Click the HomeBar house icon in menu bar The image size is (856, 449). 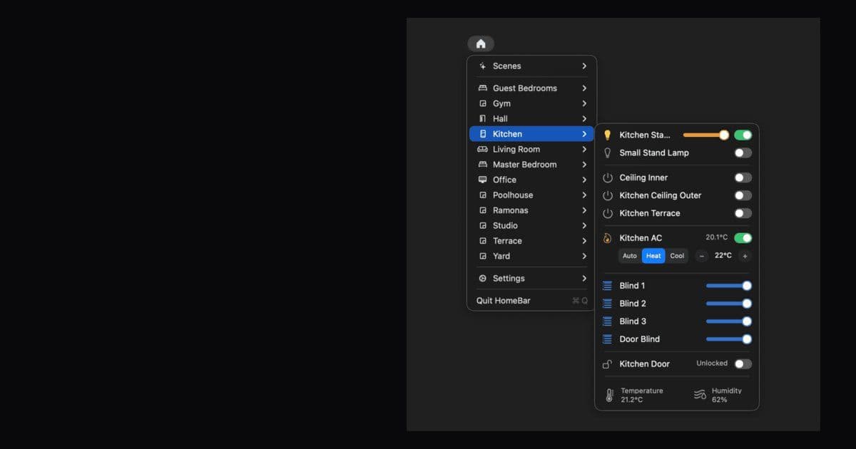click(x=481, y=43)
